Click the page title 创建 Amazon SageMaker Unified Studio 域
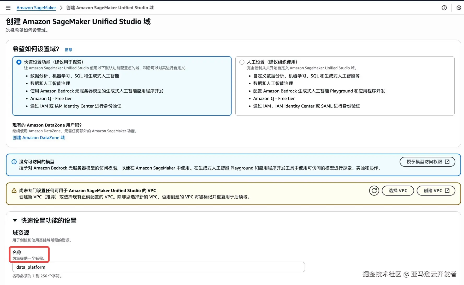This screenshot has width=464, height=285. click(x=78, y=21)
